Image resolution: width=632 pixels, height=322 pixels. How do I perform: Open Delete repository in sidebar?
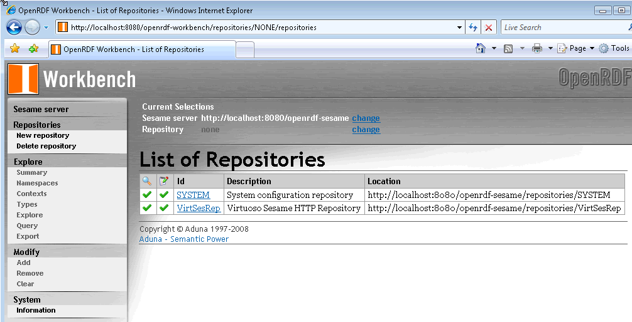click(x=46, y=146)
